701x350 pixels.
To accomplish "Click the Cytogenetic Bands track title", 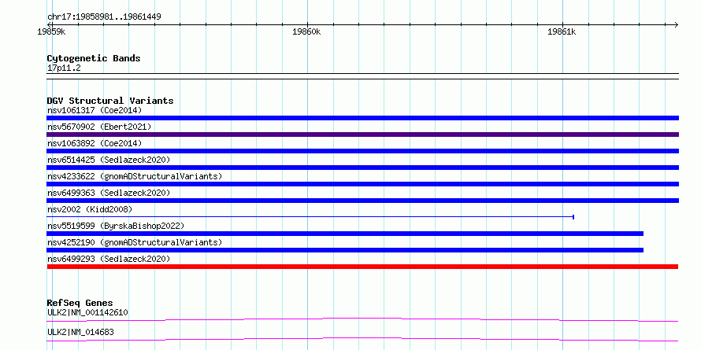I will click(94, 58).
